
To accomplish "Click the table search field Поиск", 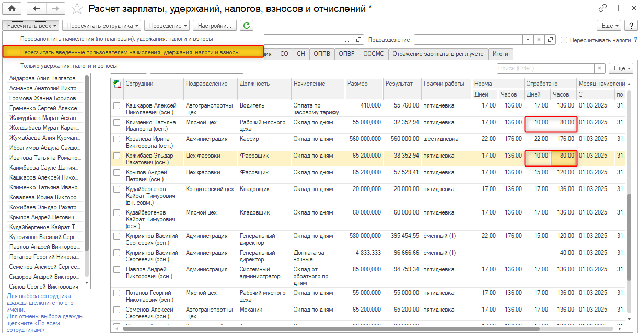I will 545,68.
